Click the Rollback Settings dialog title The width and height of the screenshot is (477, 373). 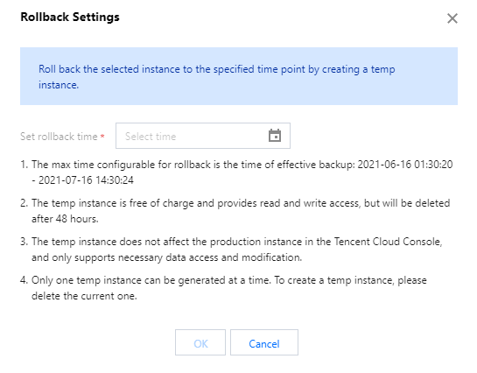coord(70,17)
